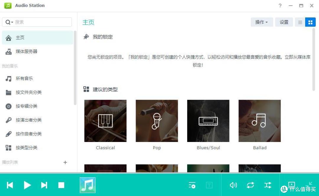Go to 主页 in the navigation

20,37
